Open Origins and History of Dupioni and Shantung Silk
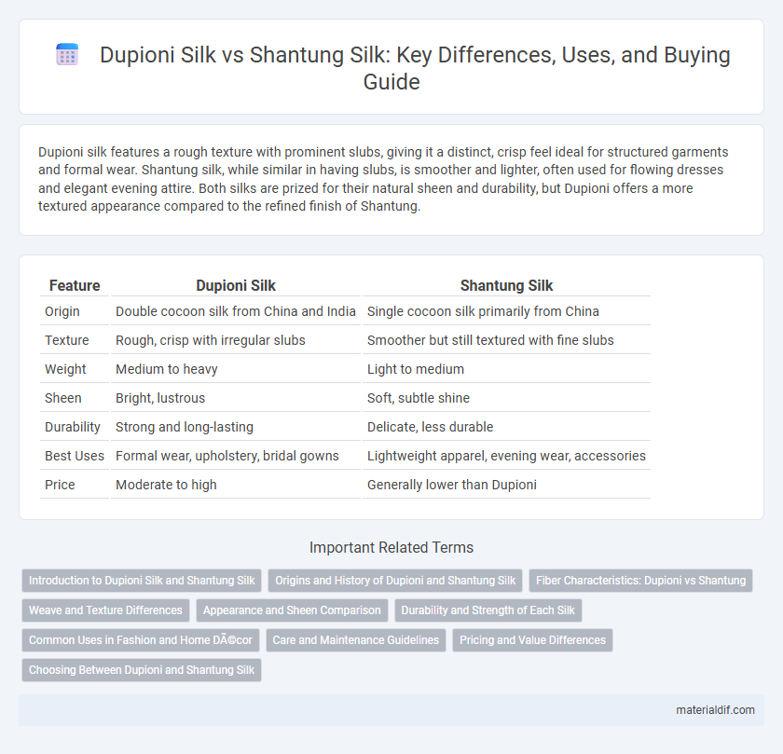The image size is (783, 754). tap(395, 581)
